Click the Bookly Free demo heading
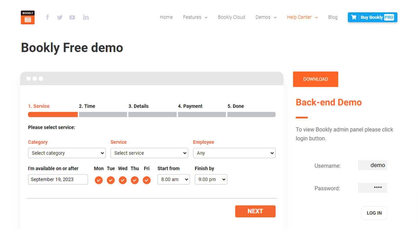The height and width of the screenshot is (229, 418). pyautogui.click(x=72, y=48)
